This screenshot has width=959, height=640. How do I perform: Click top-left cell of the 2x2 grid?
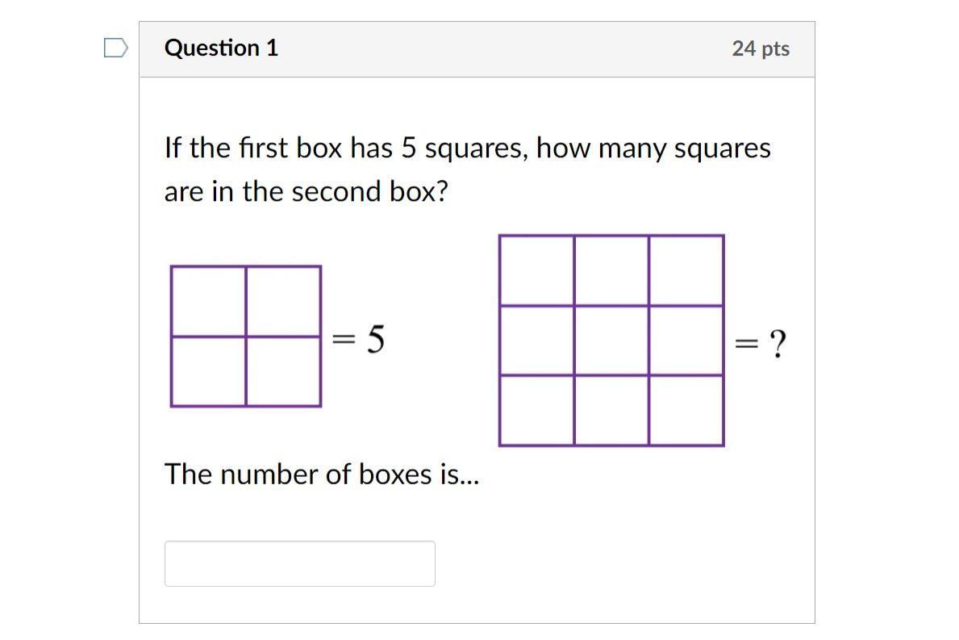click(x=208, y=301)
